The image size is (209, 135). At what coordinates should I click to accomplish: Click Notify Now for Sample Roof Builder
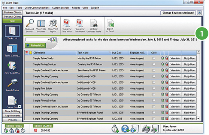189,89
